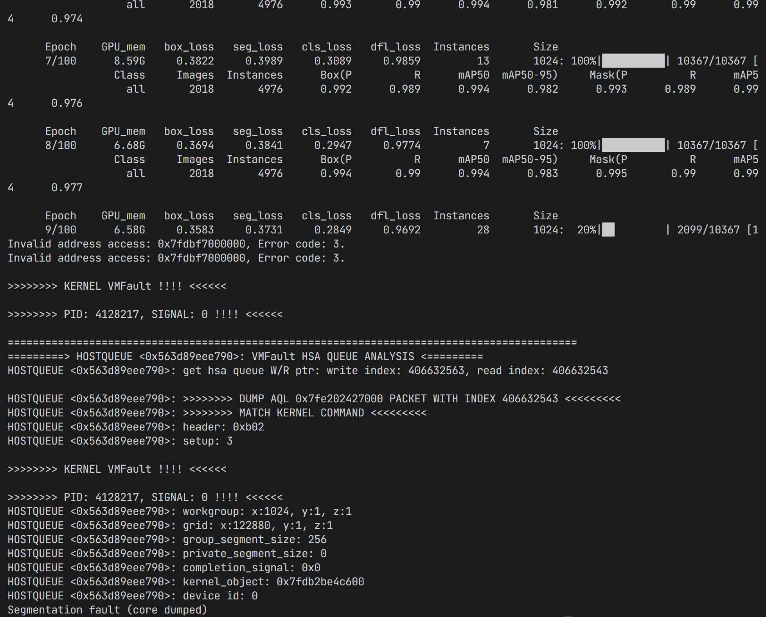This screenshot has height=617, width=766.
Task: Click the wrapped mAP value "0.974"
Action: (67, 18)
